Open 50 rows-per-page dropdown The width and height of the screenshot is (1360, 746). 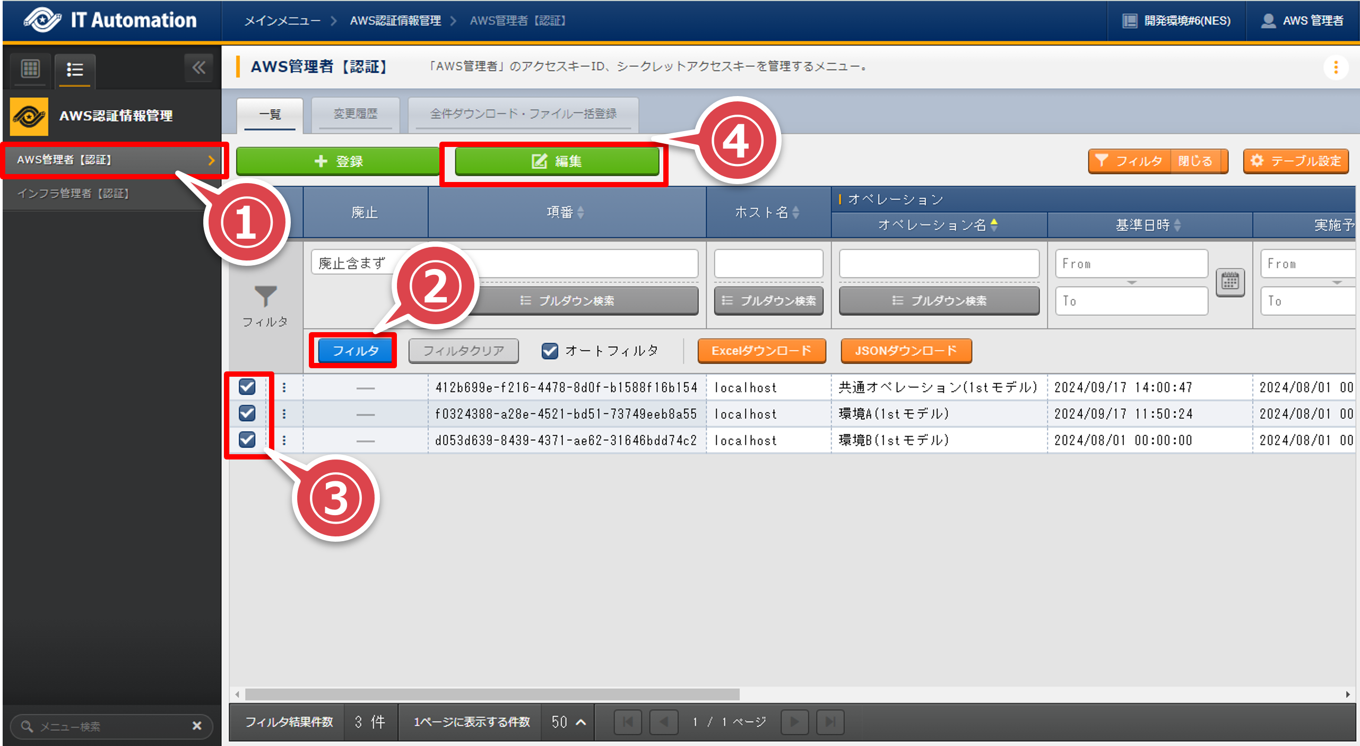(568, 722)
